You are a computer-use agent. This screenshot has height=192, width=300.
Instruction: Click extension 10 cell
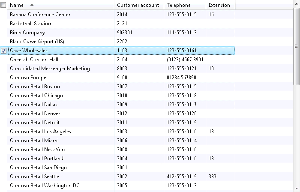[x=221, y=69]
